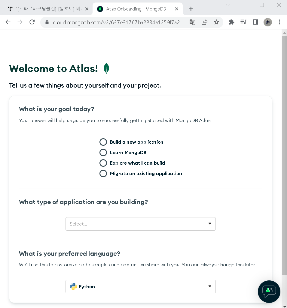Open a new browser tab
The width and height of the screenshot is (287, 308).
191,9
